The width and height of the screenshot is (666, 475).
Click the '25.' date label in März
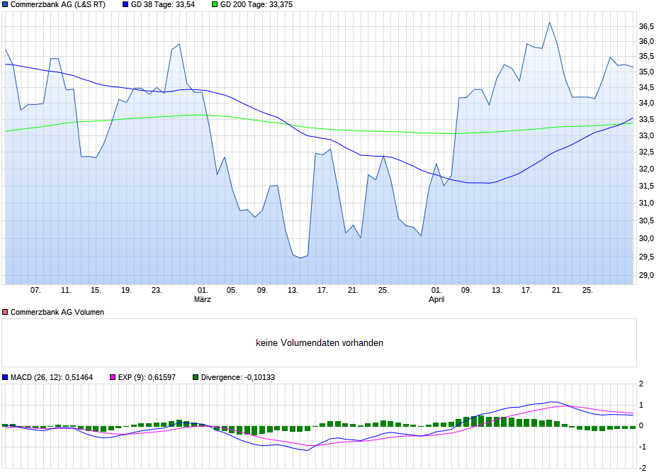point(383,290)
